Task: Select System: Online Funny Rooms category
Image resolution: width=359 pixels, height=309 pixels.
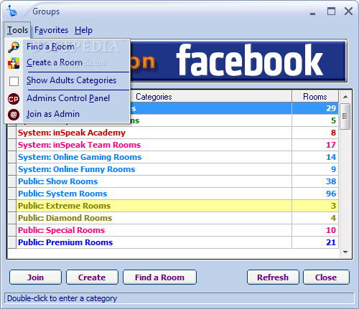Action: click(x=154, y=169)
